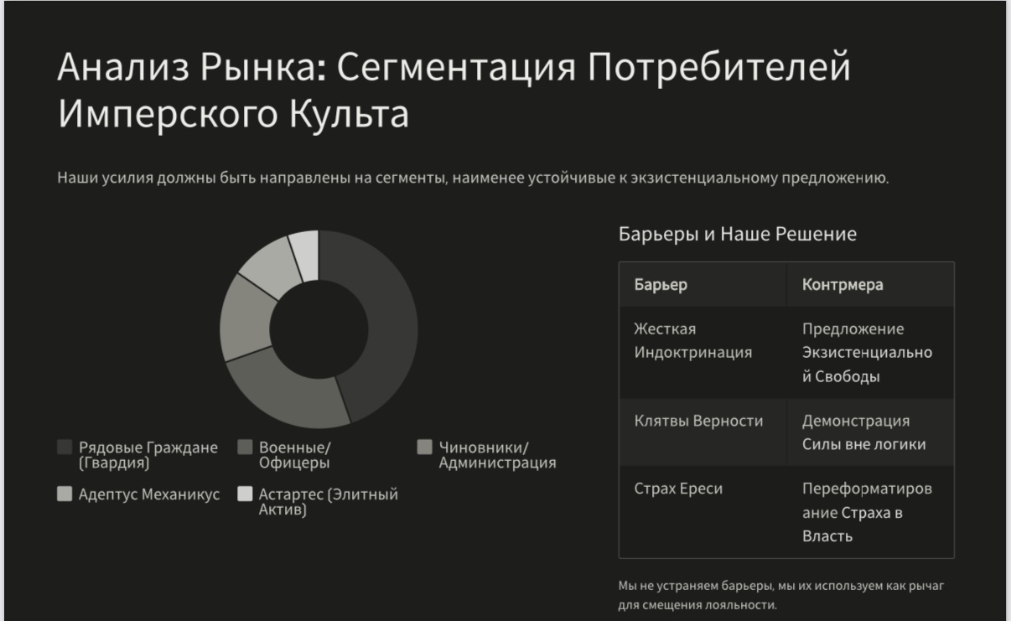
Task: Click the Демонстрация Силы вне логики cell
Action: tap(863, 432)
